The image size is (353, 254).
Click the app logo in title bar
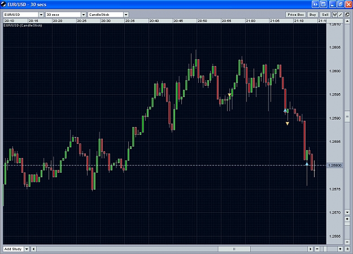click(x=3, y=5)
